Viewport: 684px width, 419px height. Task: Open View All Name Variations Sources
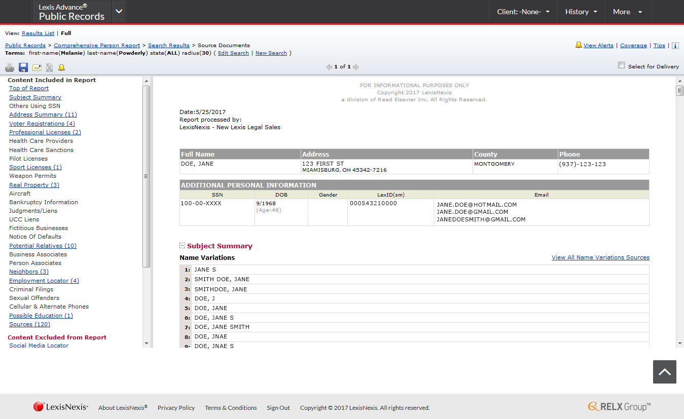(x=600, y=257)
